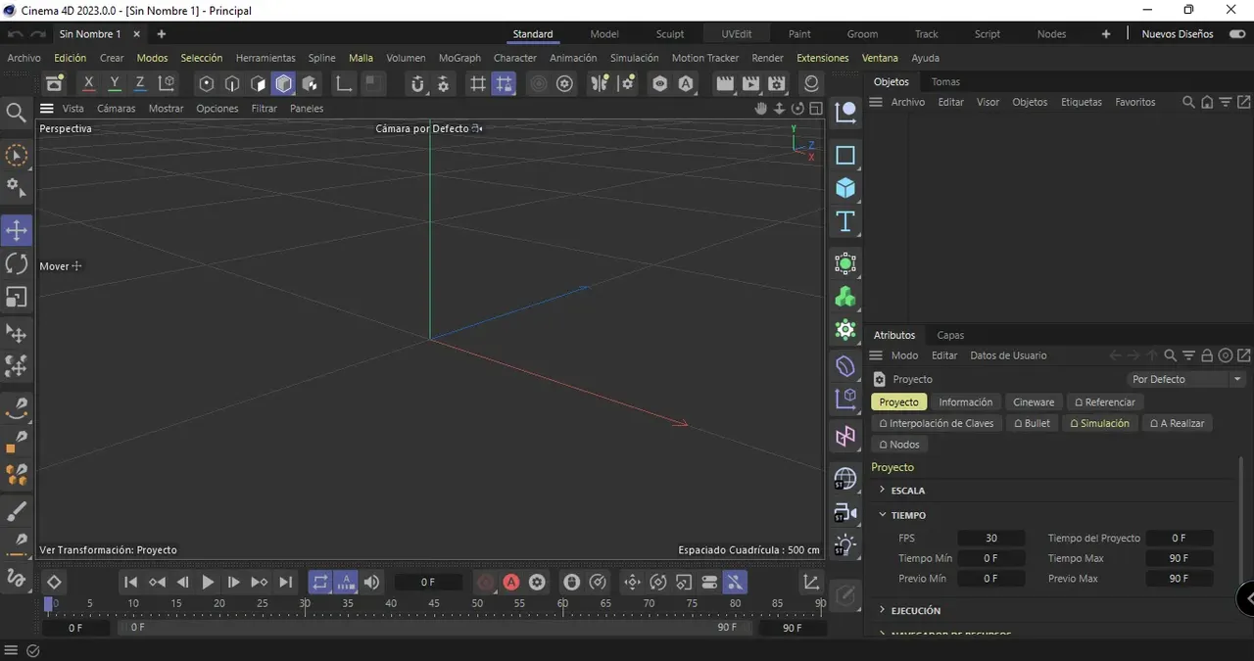
Task: Select the Scale tool
Action: tap(17, 296)
